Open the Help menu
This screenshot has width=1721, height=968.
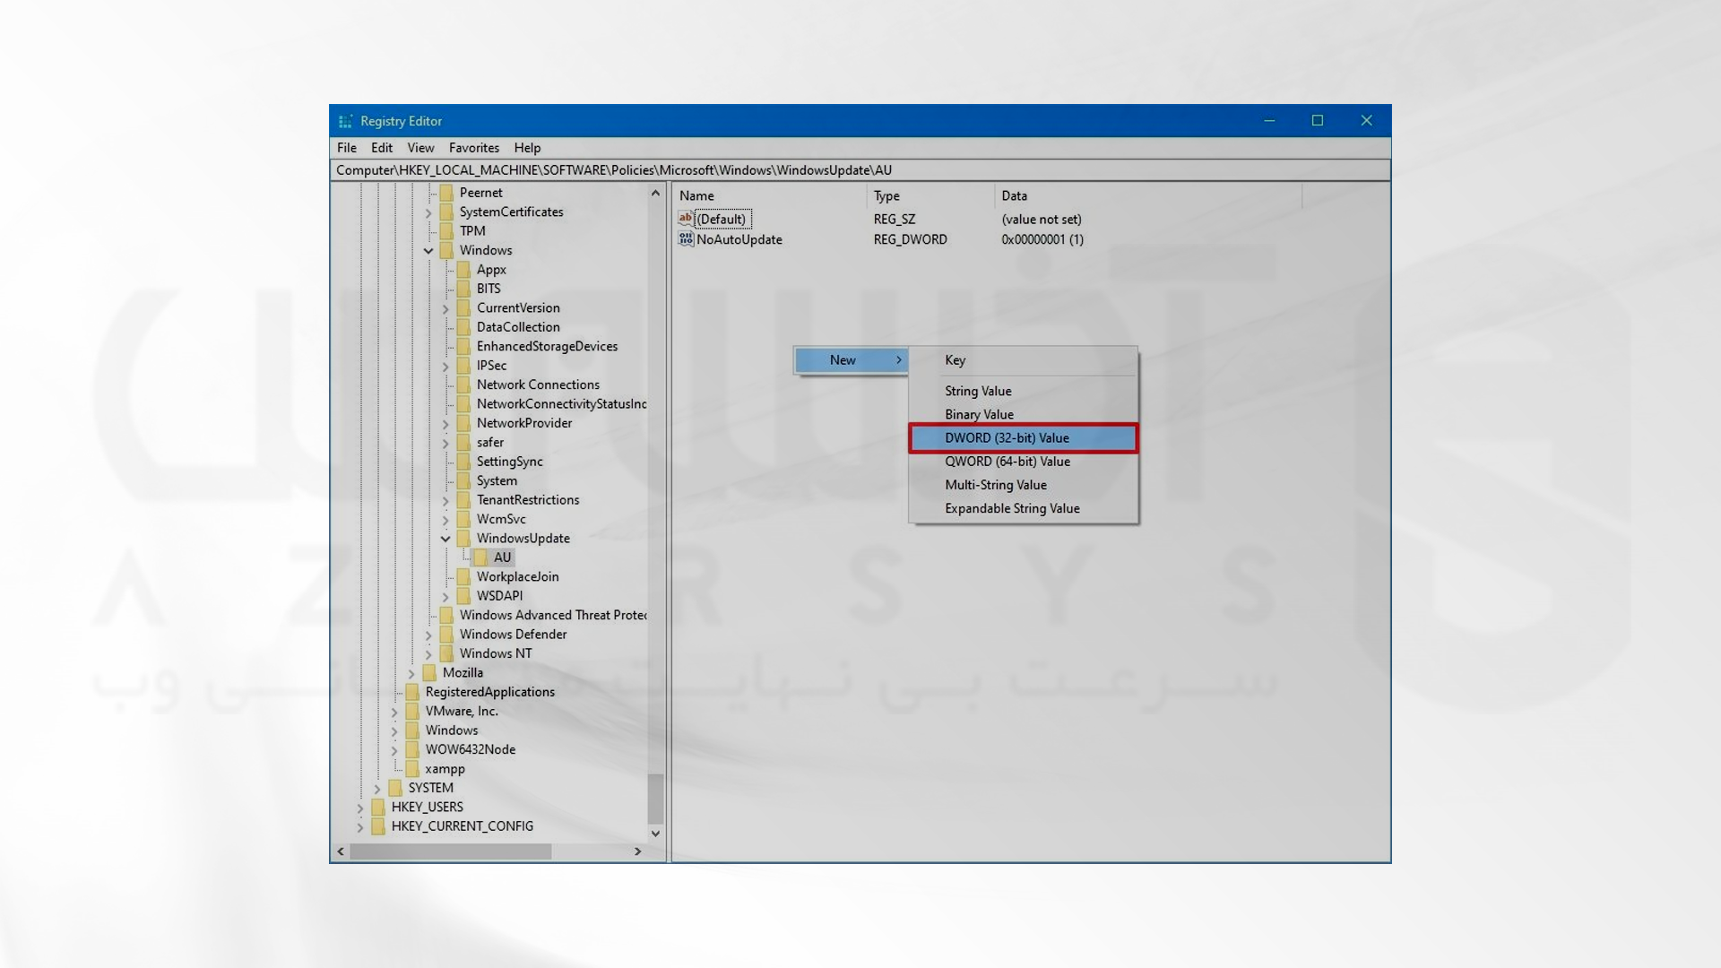(527, 148)
